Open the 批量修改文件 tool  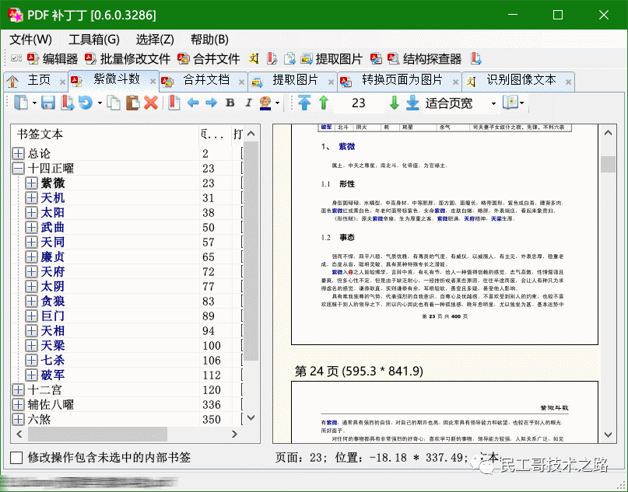click(x=128, y=59)
